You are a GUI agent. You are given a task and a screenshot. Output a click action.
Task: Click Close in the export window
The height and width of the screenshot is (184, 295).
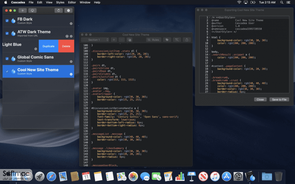pos(260,99)
